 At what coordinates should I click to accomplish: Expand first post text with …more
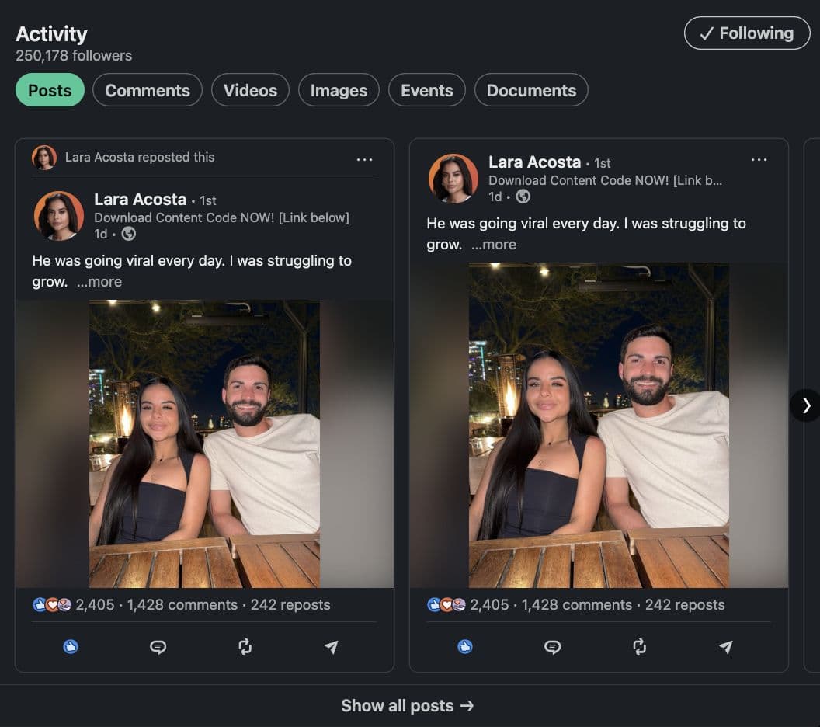pos(99,282)
